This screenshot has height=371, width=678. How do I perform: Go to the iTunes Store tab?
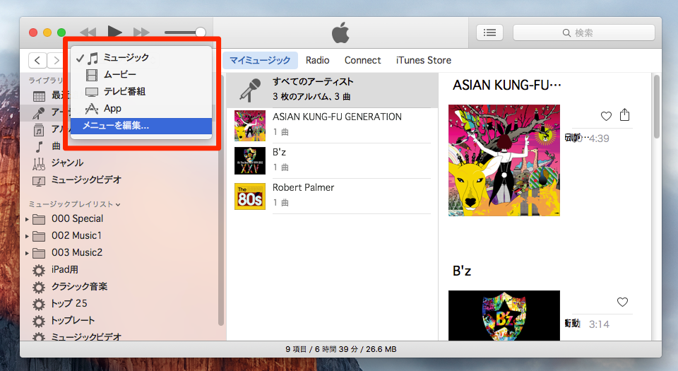424,60
